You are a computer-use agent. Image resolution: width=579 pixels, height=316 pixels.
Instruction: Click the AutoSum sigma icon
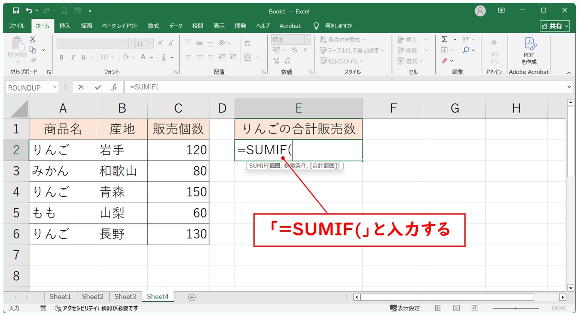444,40
